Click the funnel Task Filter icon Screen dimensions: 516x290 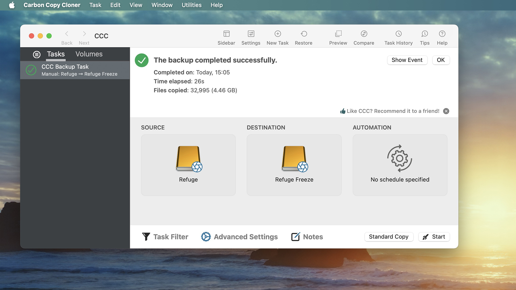point(146,237)
